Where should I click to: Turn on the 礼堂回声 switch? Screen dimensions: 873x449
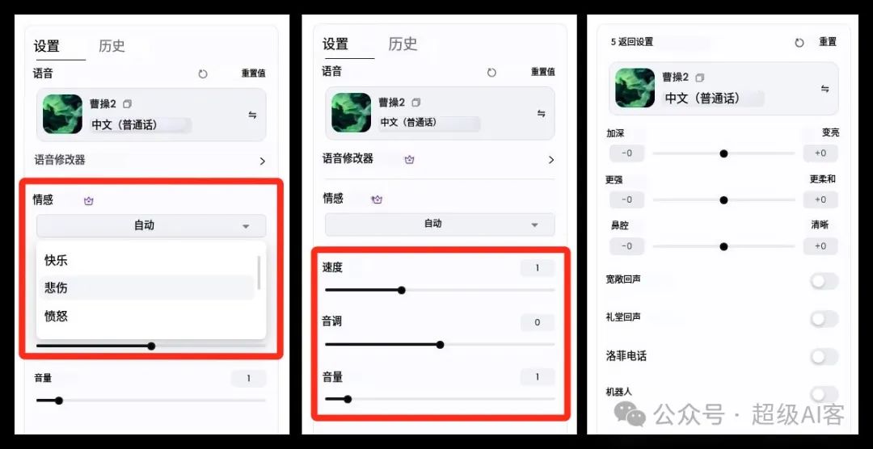[x=824, y=319]
